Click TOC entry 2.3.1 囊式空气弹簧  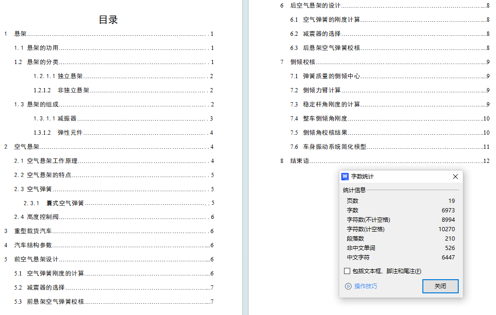119,203
